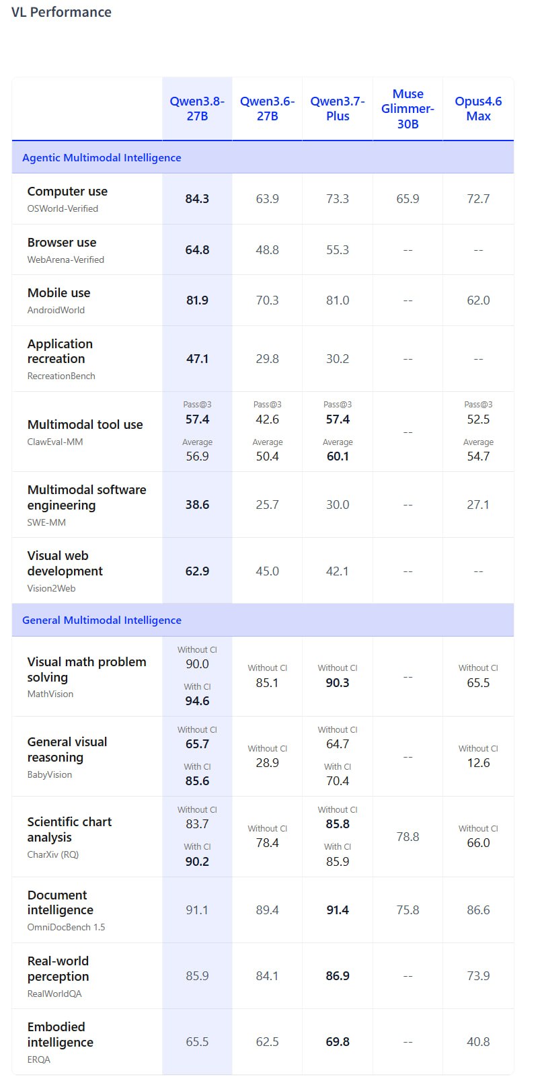Select the Real-world perception row label
Viewport: 542px width, 1087px height.
coord(58,969)
